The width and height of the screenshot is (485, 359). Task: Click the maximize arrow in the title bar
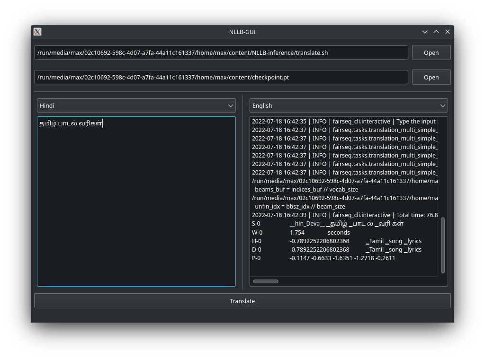click(436, 32)
